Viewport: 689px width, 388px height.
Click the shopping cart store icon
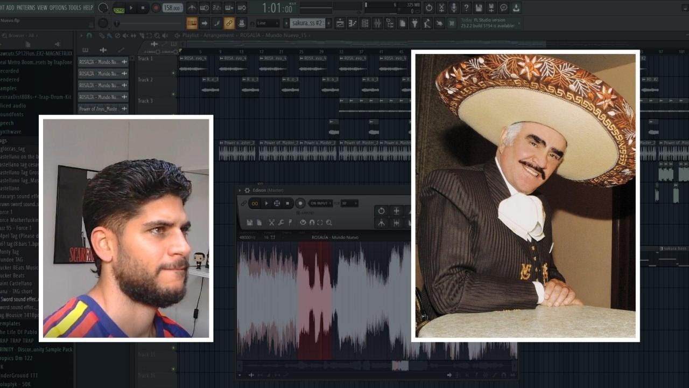coord(452,23)
